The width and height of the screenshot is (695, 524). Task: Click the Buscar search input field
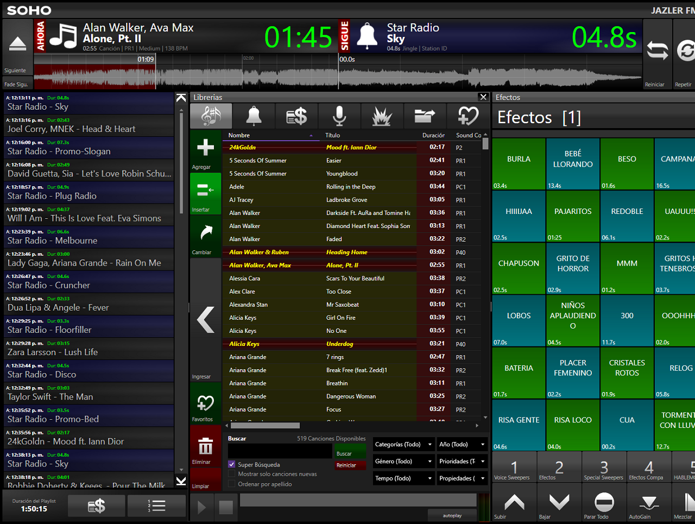point(280,451)
